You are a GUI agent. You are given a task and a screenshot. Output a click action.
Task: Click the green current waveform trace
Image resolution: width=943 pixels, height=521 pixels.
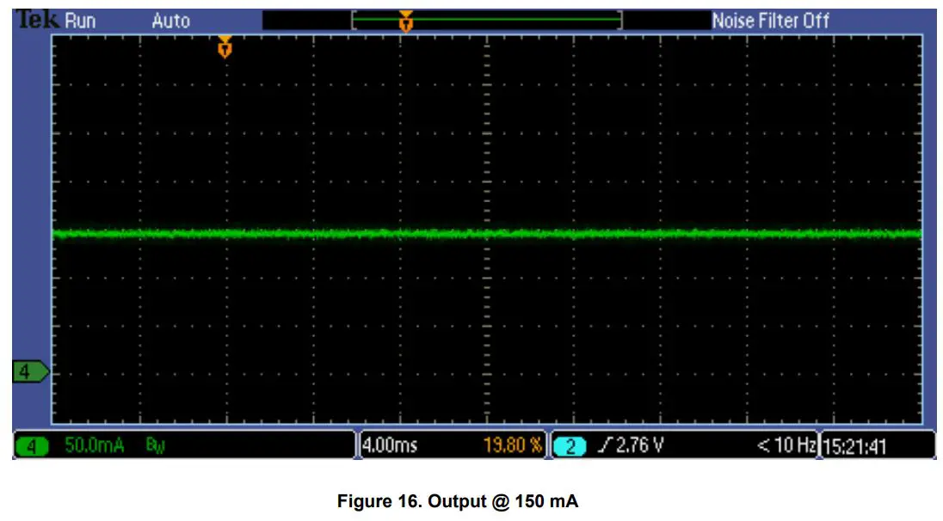(x=486, y=234)
